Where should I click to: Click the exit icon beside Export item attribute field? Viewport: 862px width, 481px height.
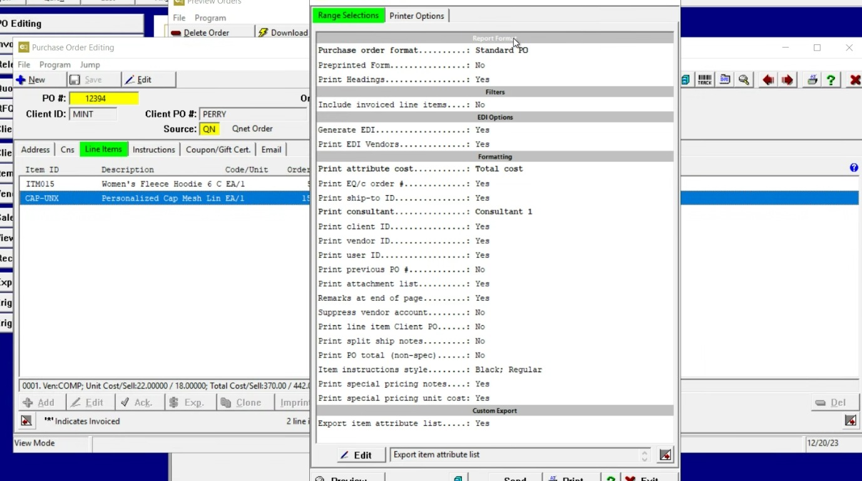pyautogui.click(x=665, y=455)
